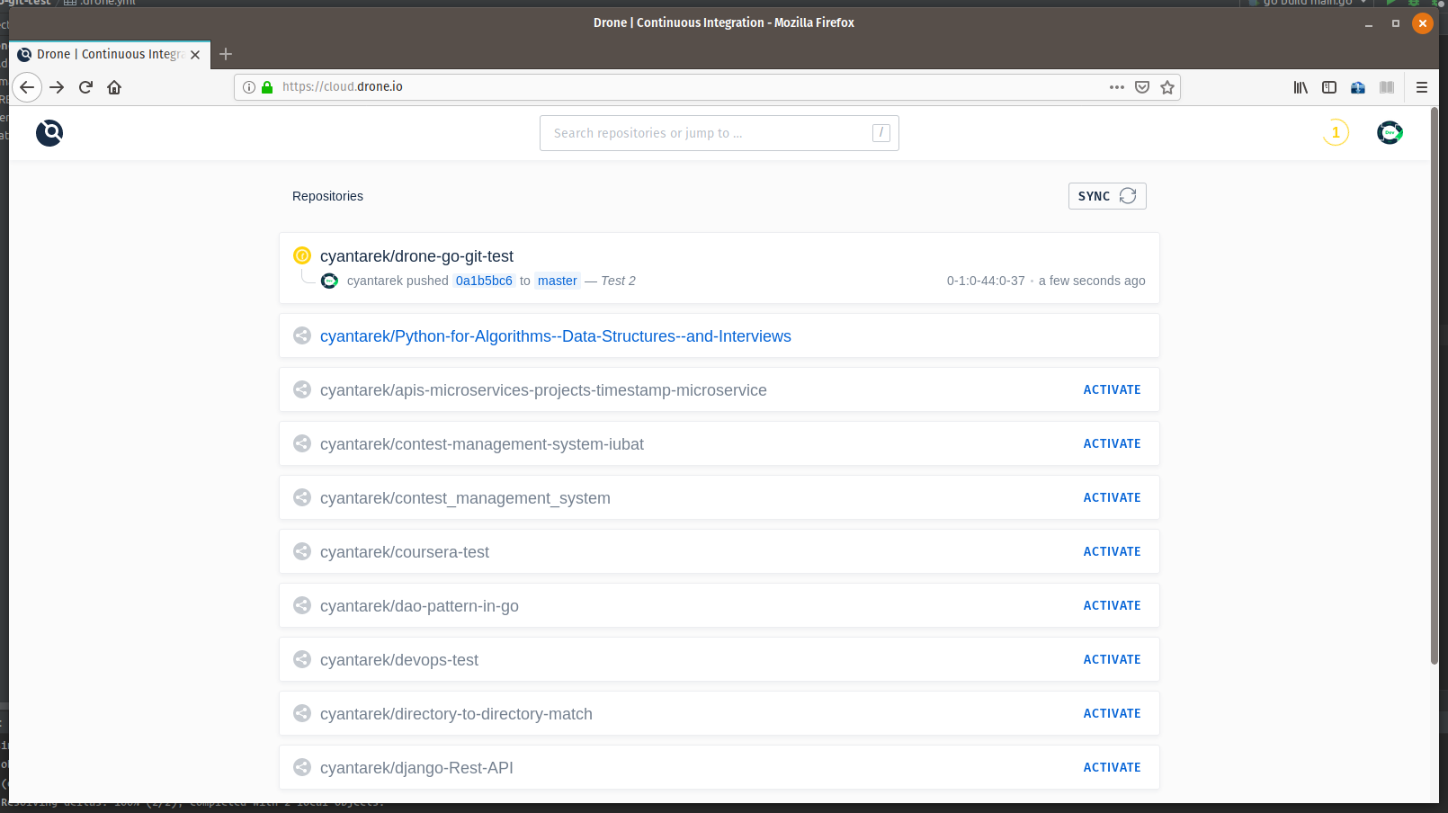The height and width of the screenshot is (813, 1448).
Task: Activate the cyantarek/coursera-test repository
Action: (1112, 551)
